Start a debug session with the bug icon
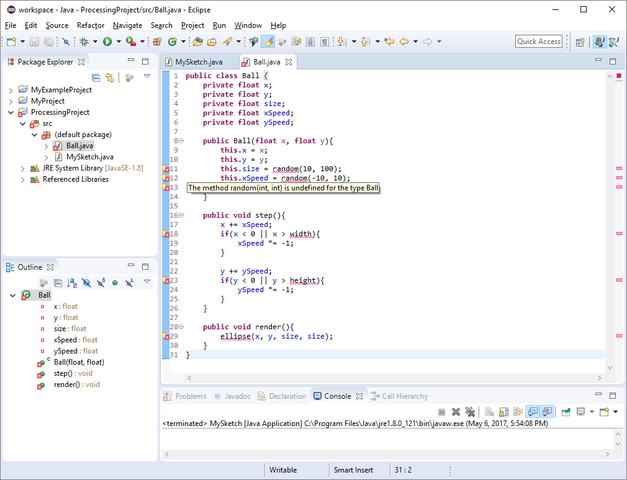 84,42
